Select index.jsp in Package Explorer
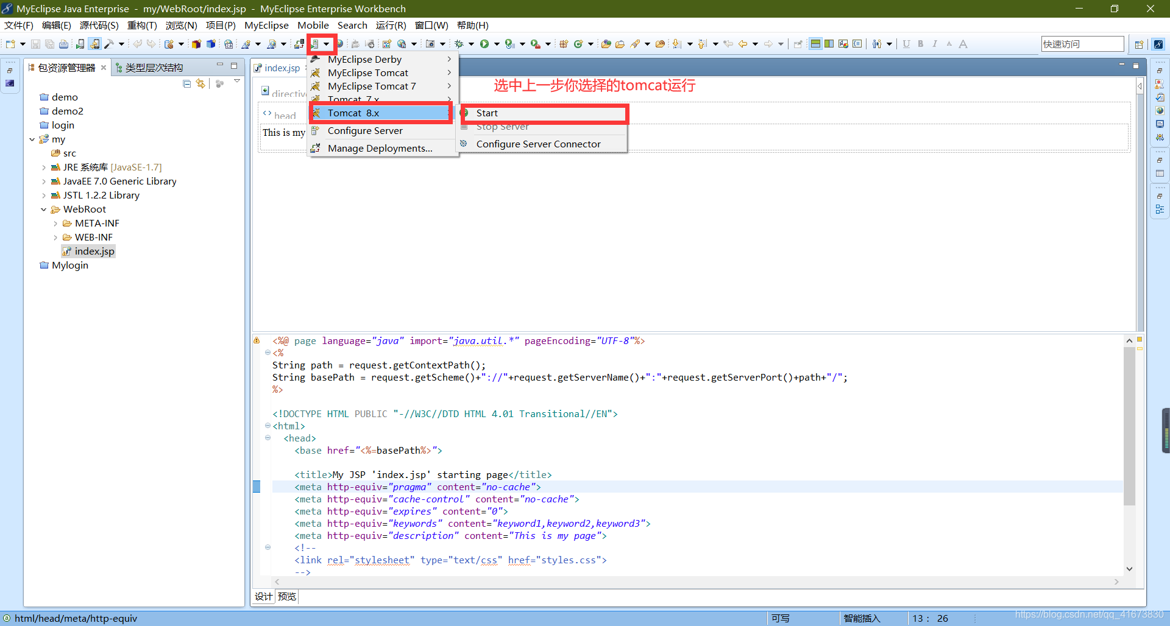Image resolution: width=1170 pixels, height=626 pixels. pyautogui.click(x=88, y=251)
